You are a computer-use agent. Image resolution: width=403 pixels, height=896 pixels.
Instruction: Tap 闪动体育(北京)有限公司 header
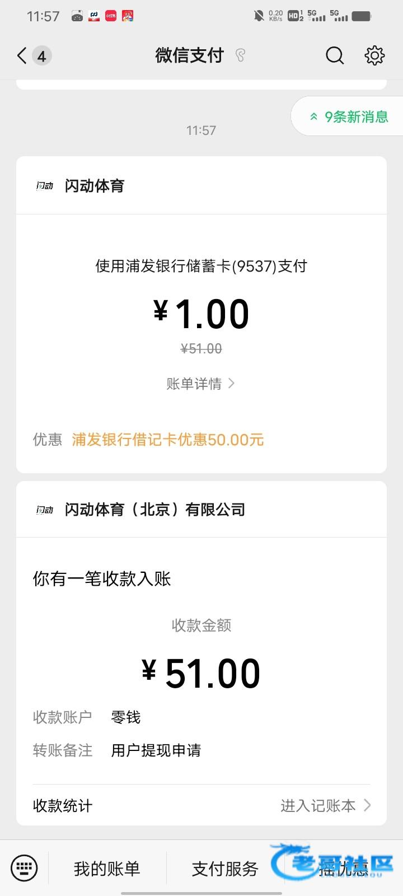coord(155,510)
